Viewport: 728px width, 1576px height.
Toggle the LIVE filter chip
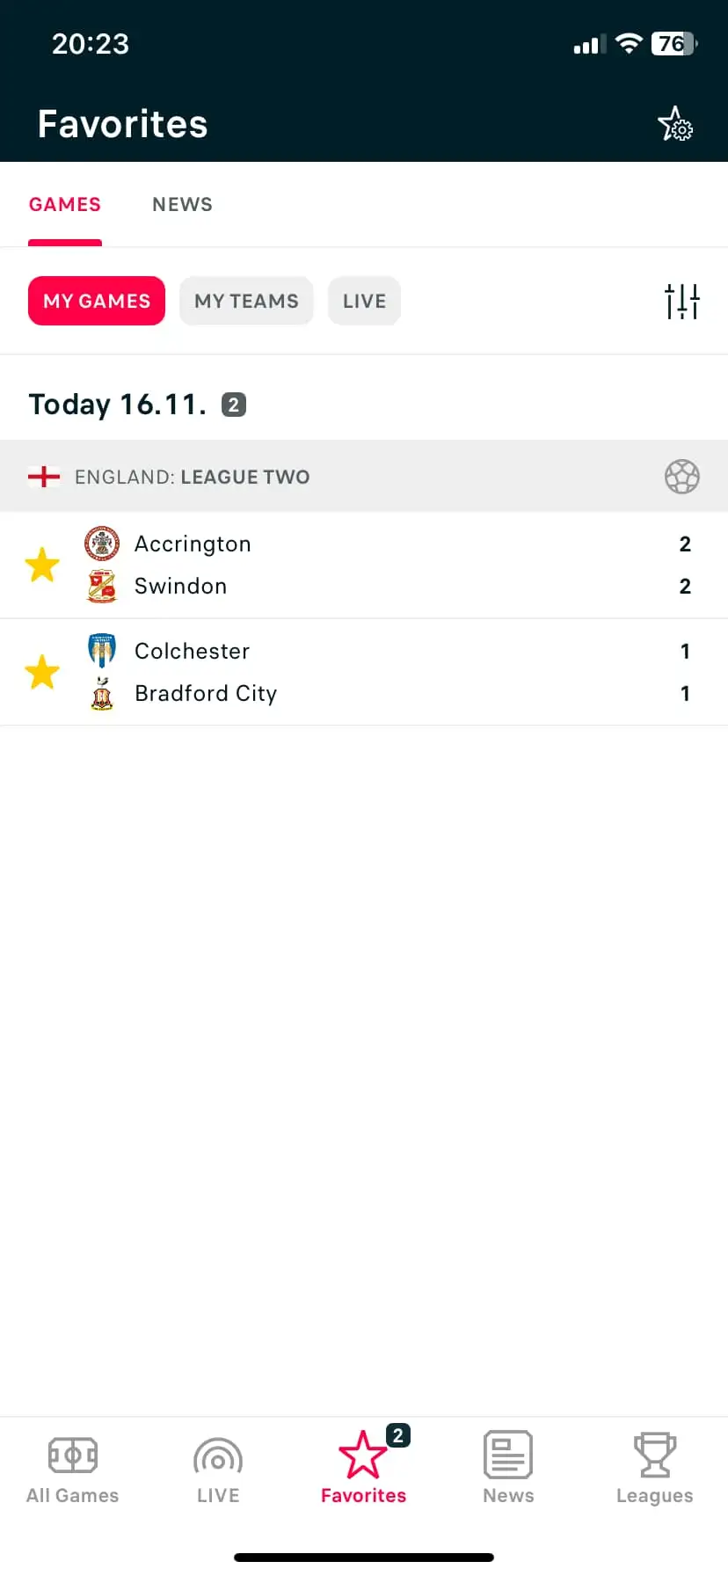click(364, 301)
